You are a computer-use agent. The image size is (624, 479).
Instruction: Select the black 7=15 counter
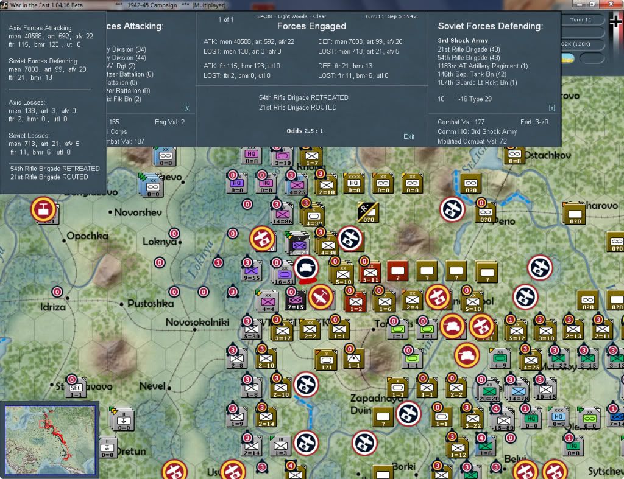point(296,301)
